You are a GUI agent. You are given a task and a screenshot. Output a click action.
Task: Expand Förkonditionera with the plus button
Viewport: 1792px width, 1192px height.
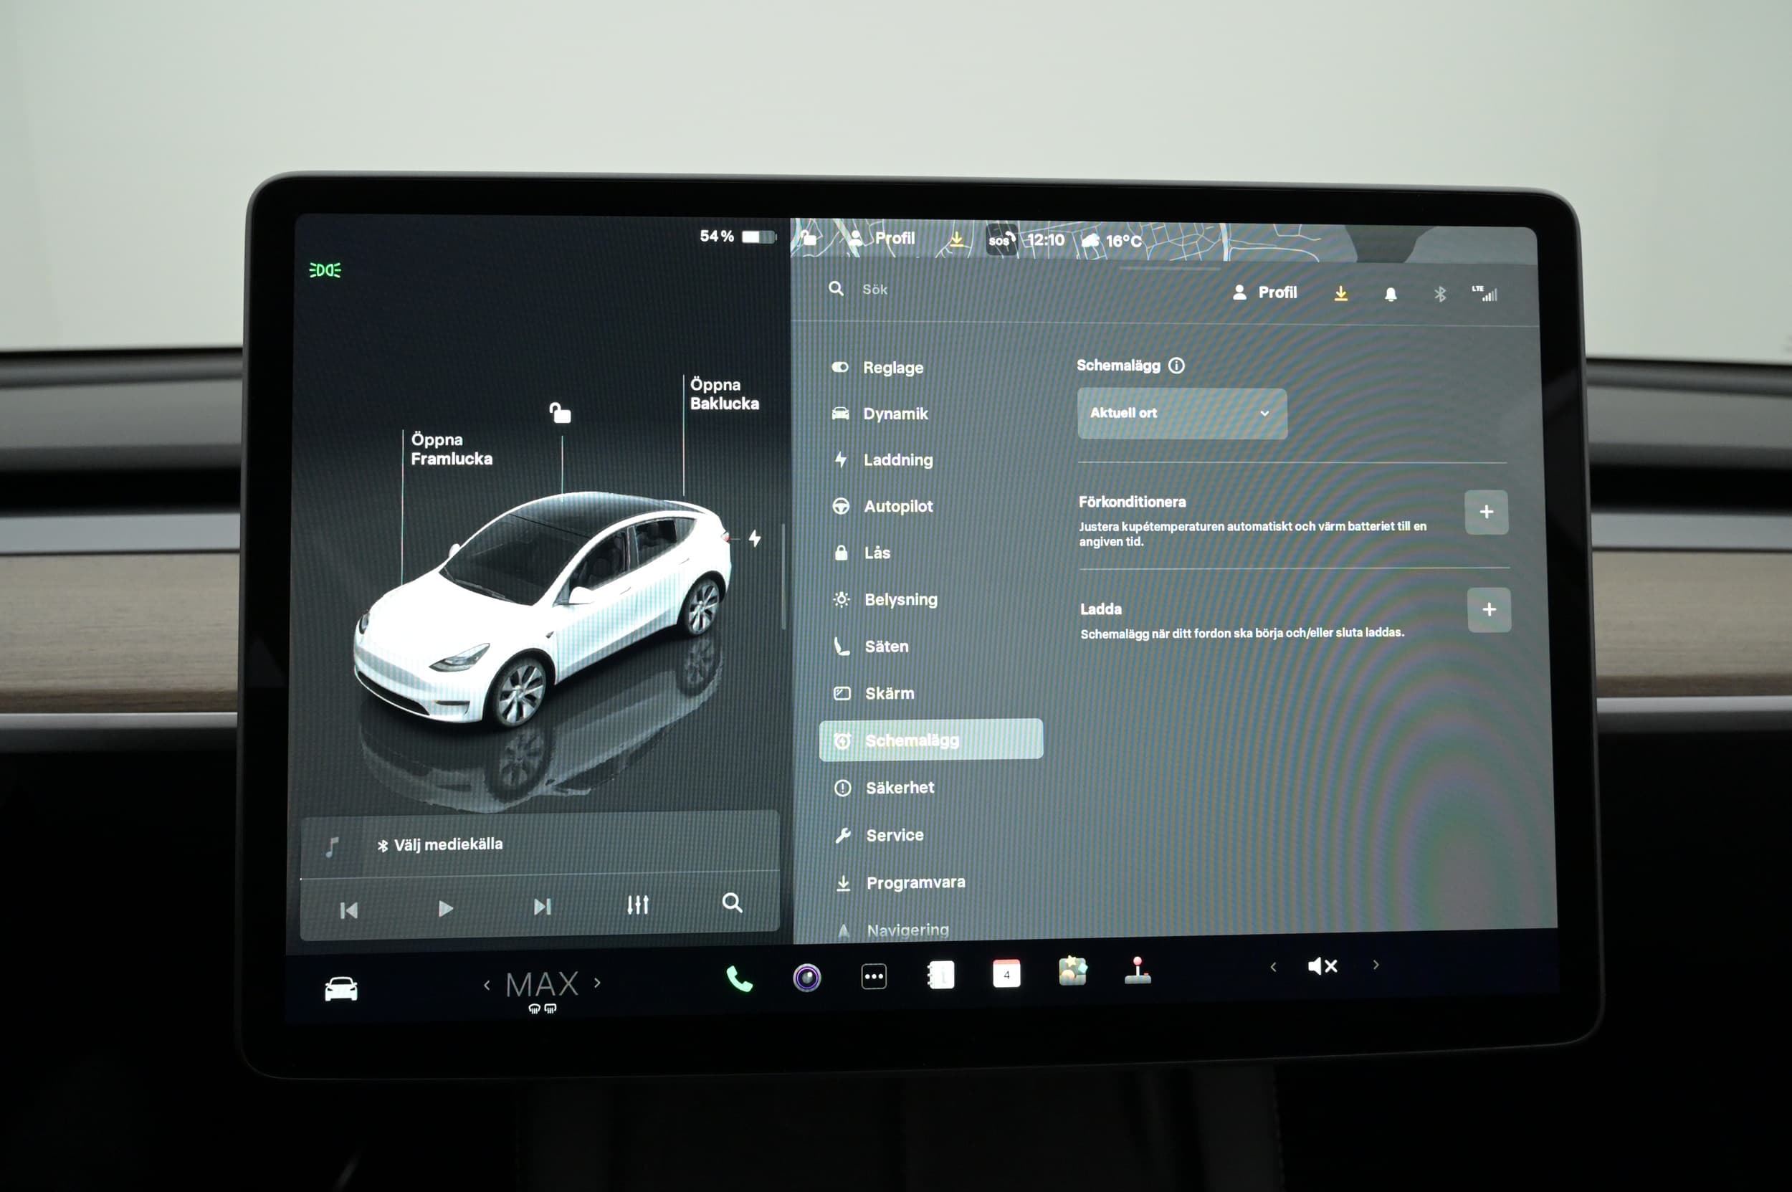tap(1486, 512)
